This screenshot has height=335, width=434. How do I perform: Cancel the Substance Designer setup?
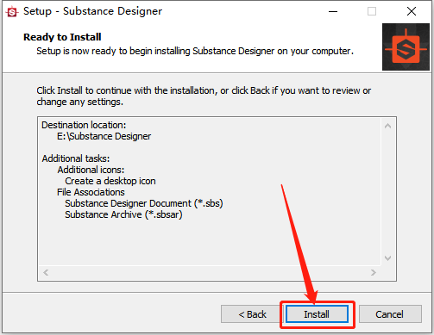390,314
